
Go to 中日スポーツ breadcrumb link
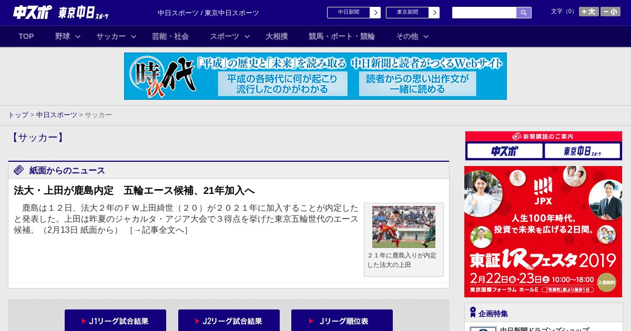click(x=57, y=115)
